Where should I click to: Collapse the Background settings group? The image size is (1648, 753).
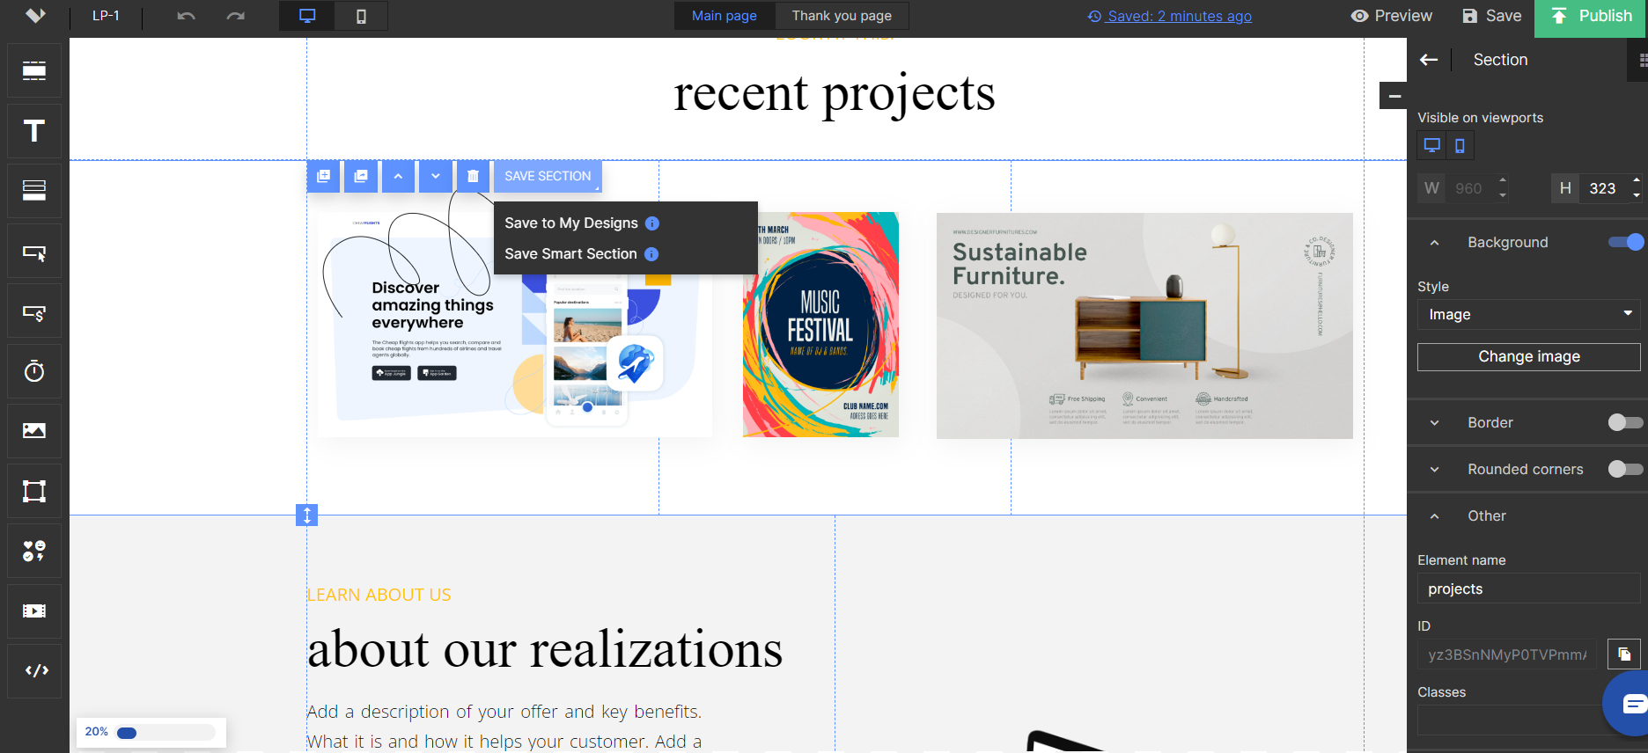pyautogui.click(x=1434, y=243)
